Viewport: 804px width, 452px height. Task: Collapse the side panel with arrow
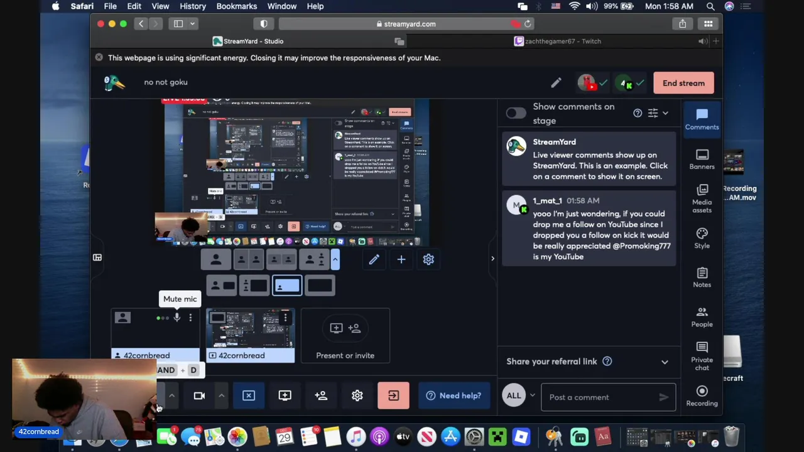pyautogui.click(x=492, y=258)
